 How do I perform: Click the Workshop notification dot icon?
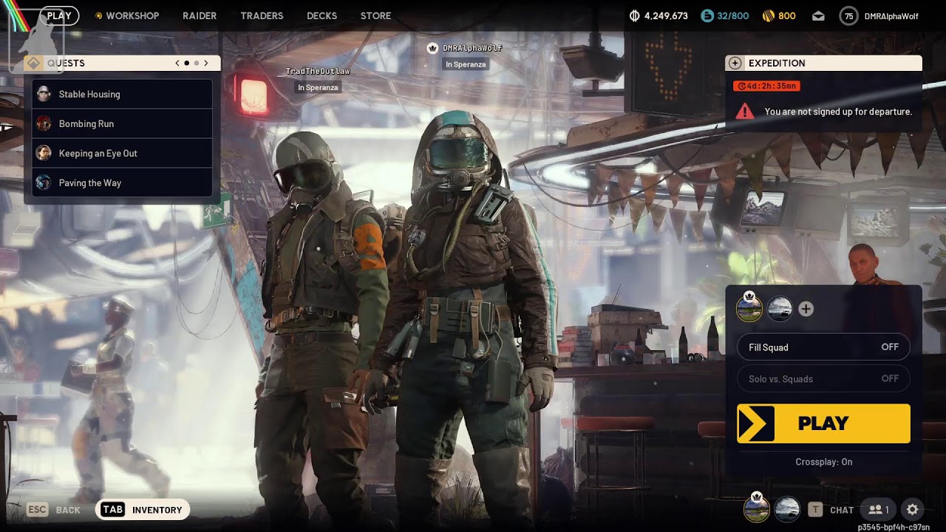pyautogui.click(x=98, y=16)
